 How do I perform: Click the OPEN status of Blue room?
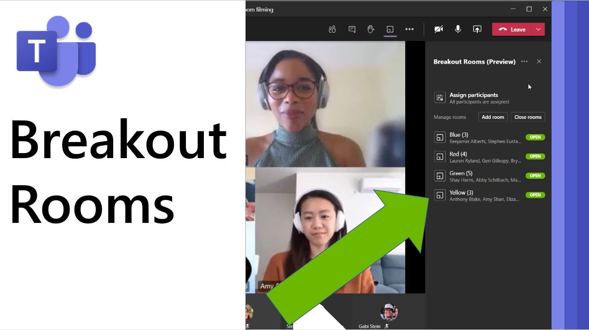pos(535,137)
